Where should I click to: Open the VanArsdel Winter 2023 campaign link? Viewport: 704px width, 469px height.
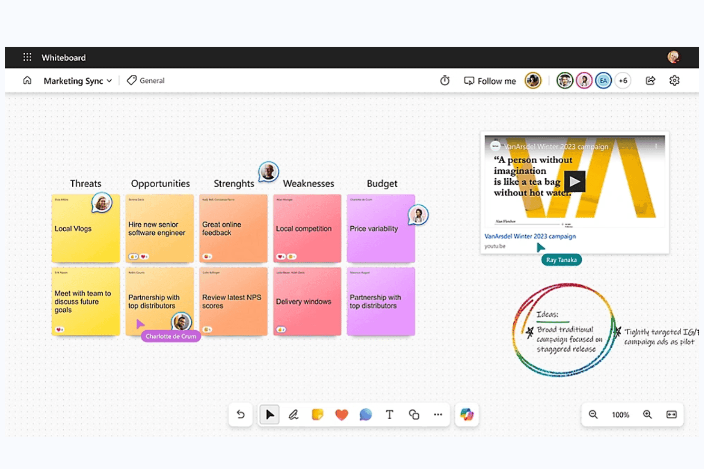530,236
